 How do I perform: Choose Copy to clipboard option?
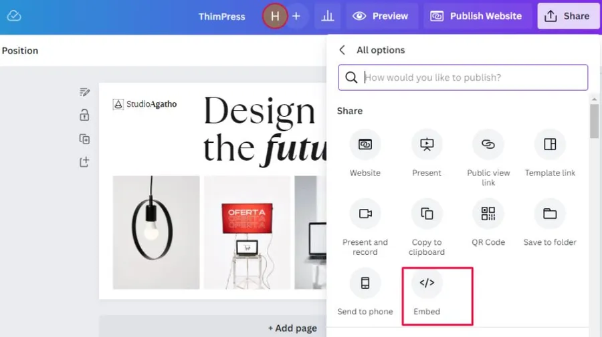pos(427,214)
